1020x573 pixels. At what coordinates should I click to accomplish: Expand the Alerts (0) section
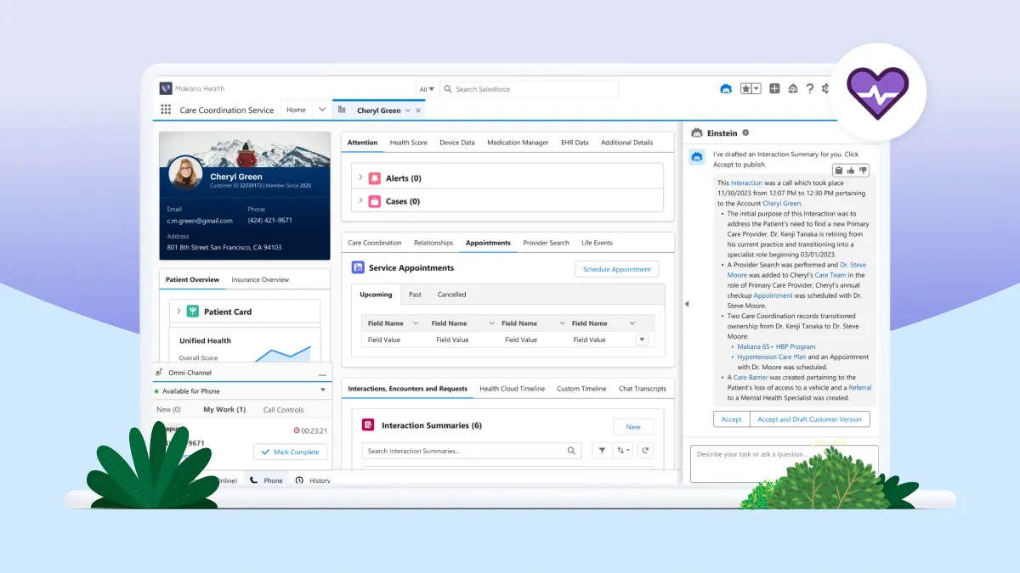tap(360, 178)
